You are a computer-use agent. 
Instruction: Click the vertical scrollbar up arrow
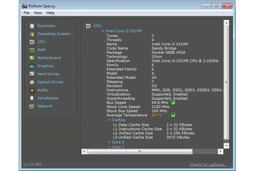tap(227, 23)
